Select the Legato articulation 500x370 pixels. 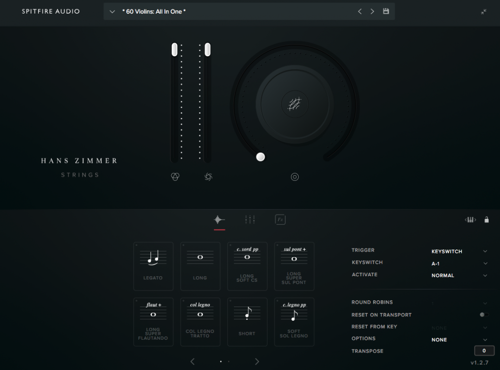153,266
